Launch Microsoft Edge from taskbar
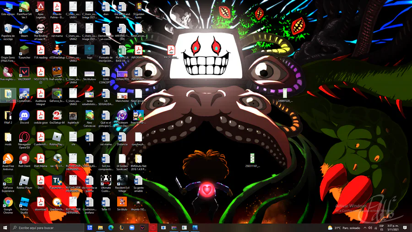Viewport: 412px width, 232px height. point(111,227)
